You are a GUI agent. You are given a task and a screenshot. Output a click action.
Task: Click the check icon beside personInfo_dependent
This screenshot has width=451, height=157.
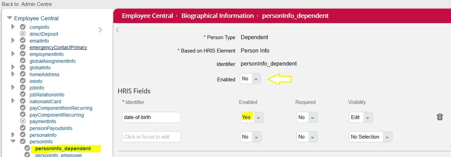point(27,148)
